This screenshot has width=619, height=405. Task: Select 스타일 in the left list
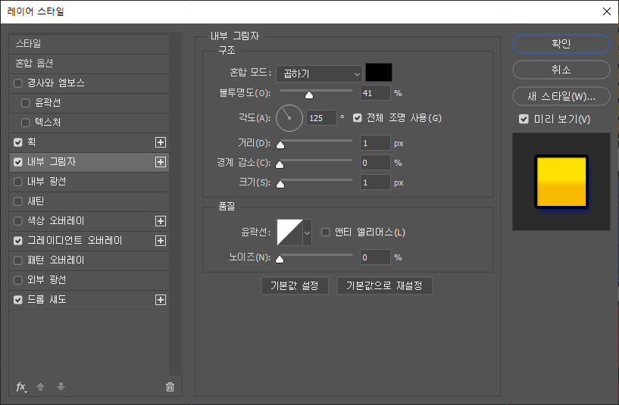(x=89, y=44)
